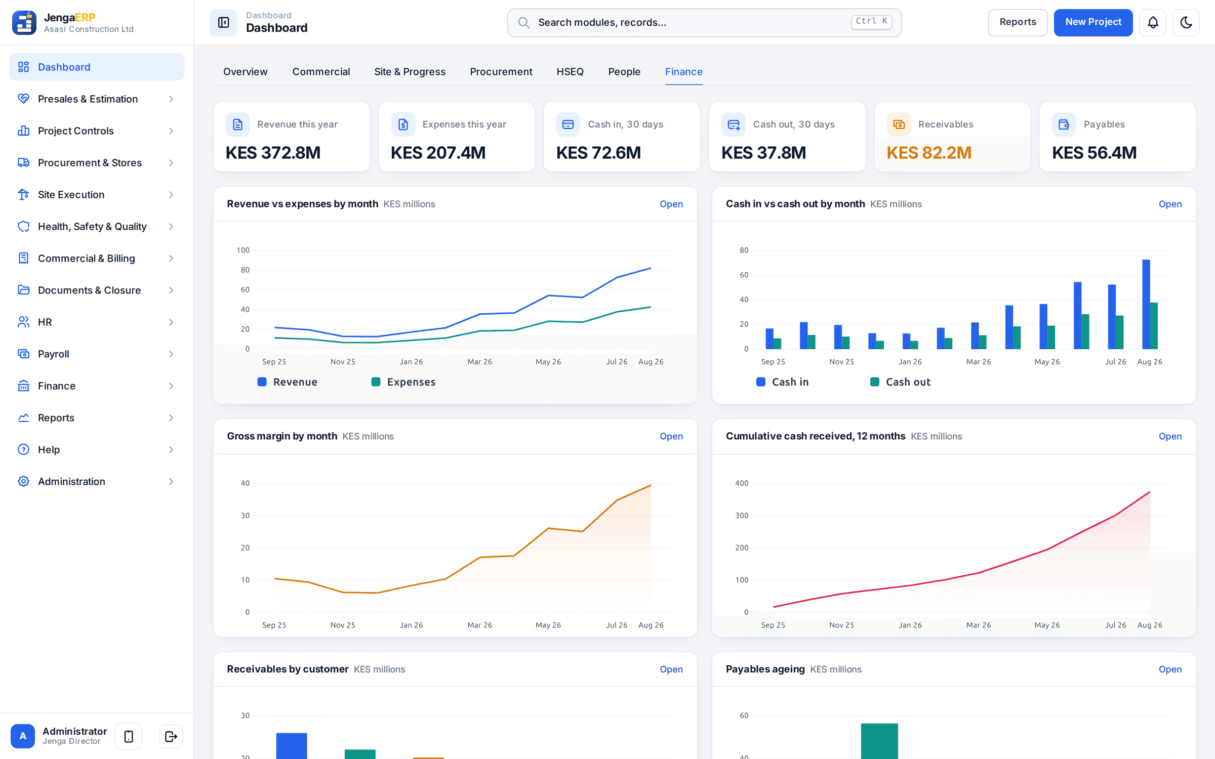The image size is (1215, 759).
Task: Click the Administration gear icon
Action: [x=23, y=481]
